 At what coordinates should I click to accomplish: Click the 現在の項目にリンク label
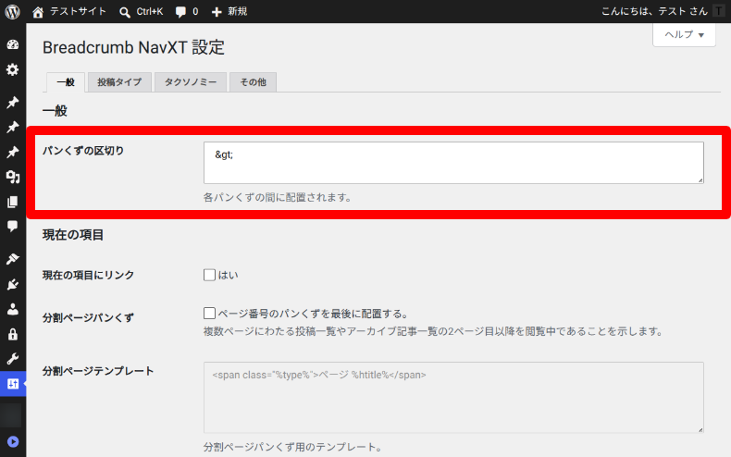tap(88, 275)
